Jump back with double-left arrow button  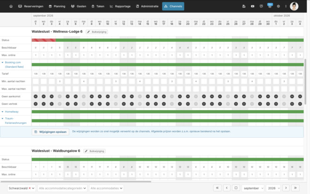coord(217,188)
